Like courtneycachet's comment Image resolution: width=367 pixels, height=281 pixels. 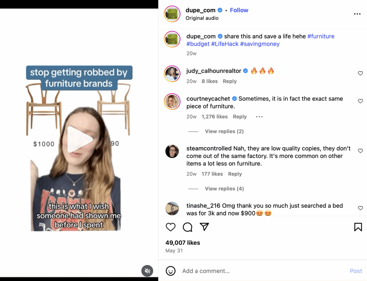(361, 101)
